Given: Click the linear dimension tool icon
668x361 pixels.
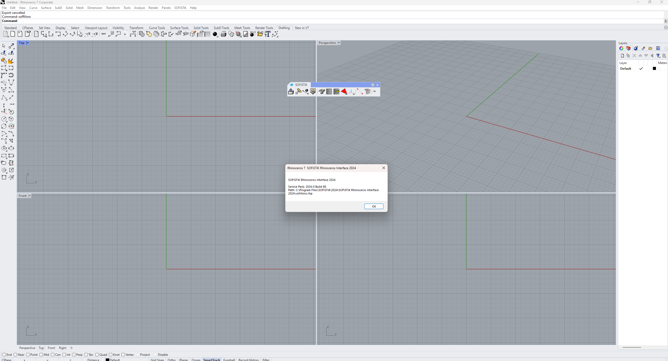Looking at the screenshot, I should [44, 34].
